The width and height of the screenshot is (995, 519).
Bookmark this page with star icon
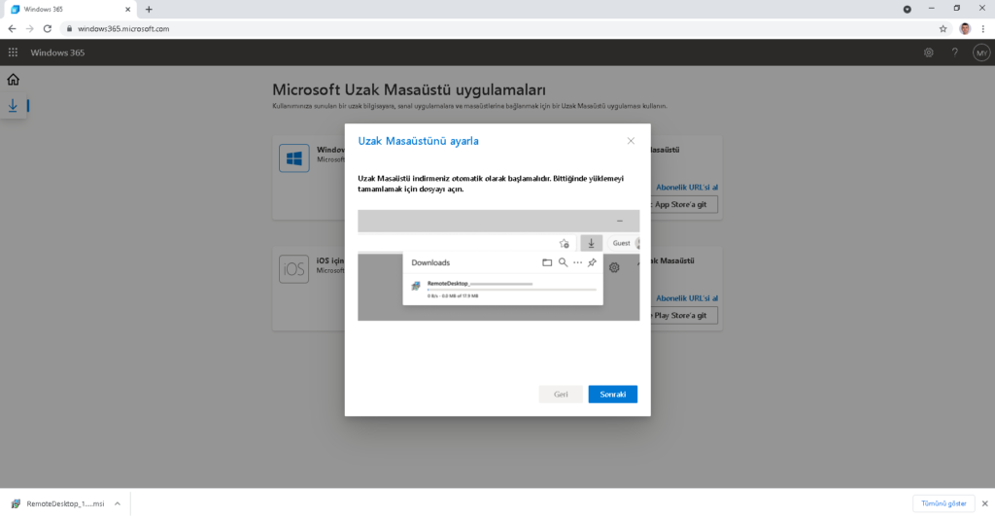(943, 28)
